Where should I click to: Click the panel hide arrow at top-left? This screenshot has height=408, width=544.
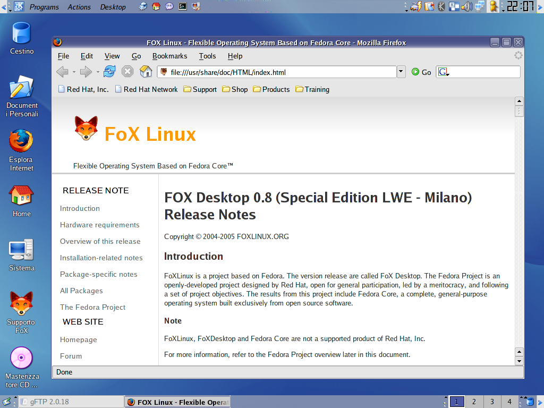pyautogui.click(x=4, y=6)
